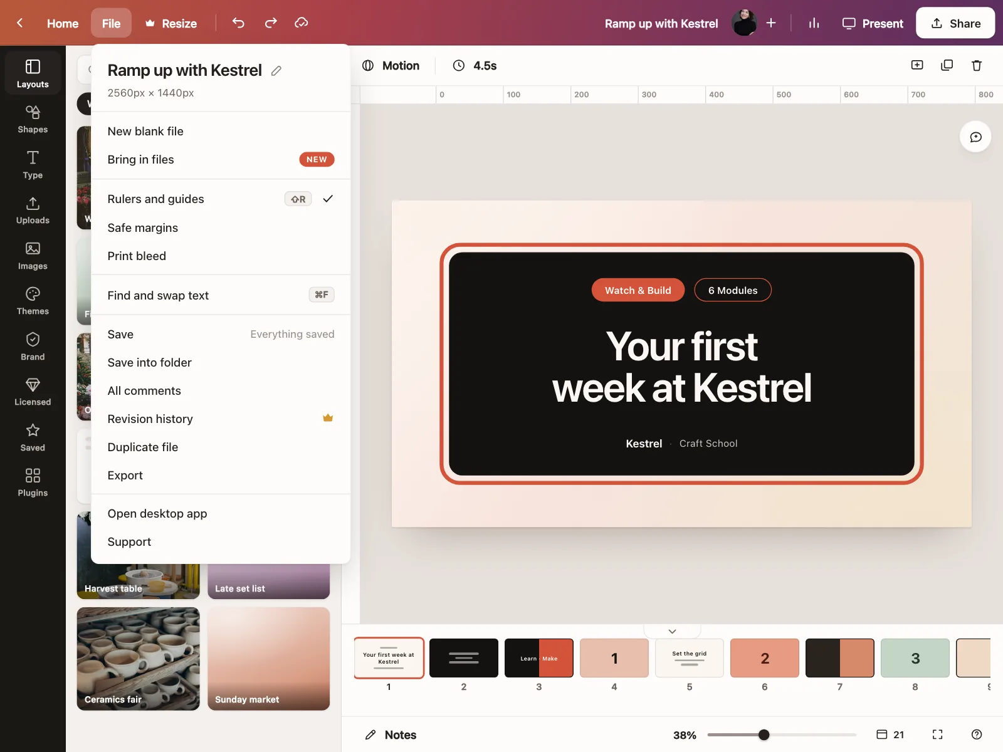The width and height of the screenshot is (1003, 752).
Task: Delete the current page with trash icon
Action: [977, 65]
